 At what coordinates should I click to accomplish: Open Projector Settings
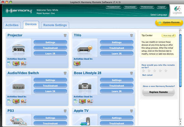pos(50,42)
